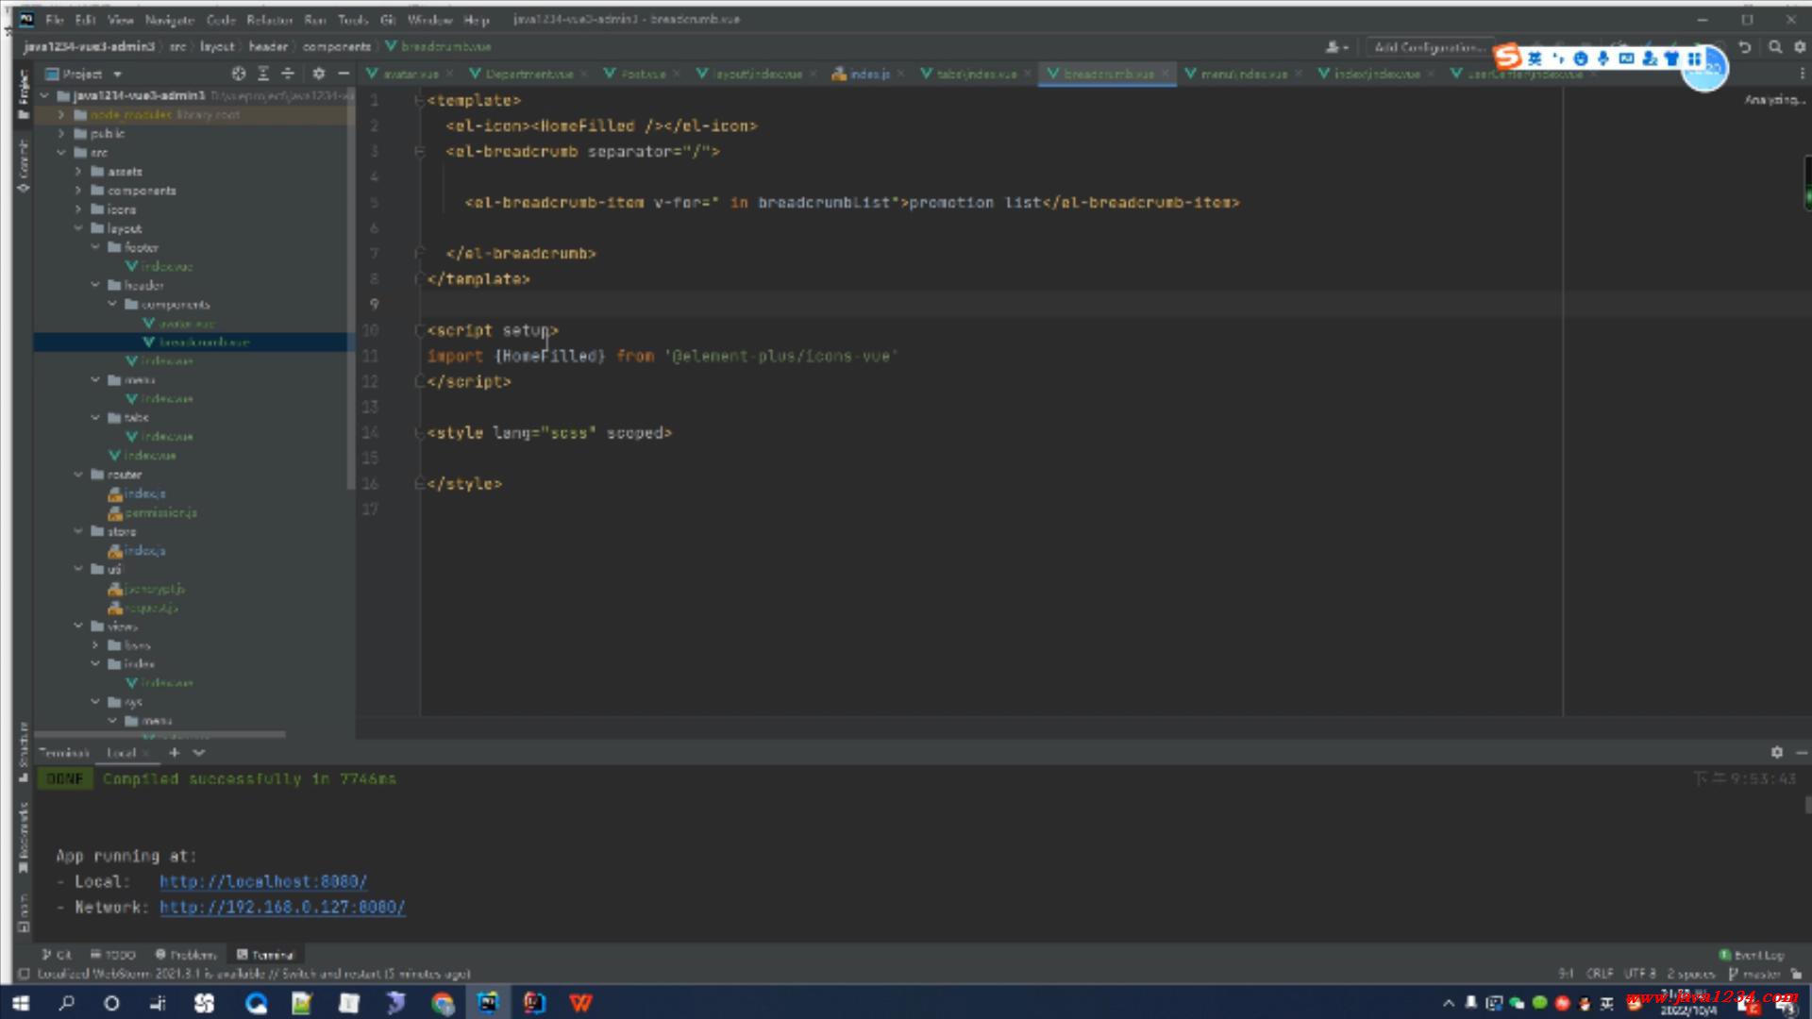Expand the assets folder
1812x1019 pixels.
(78, 171)
